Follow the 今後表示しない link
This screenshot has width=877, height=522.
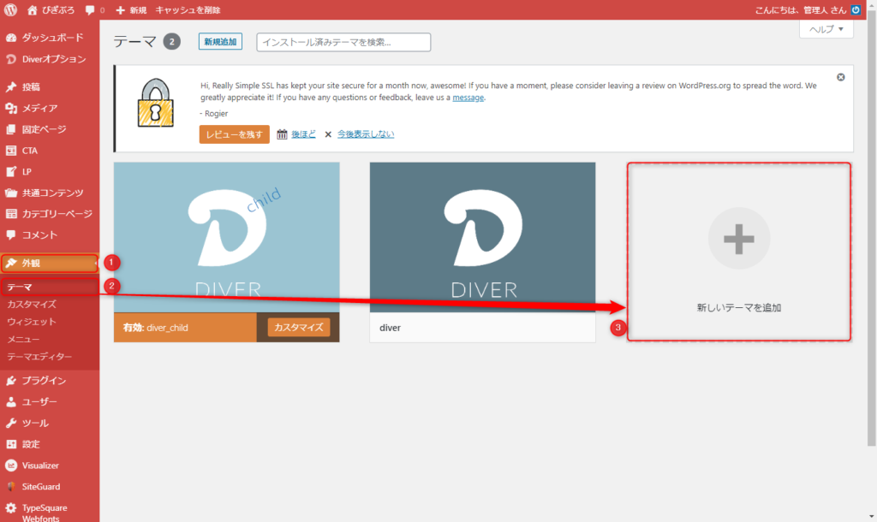pyautogui.click(x=366, y=134)
